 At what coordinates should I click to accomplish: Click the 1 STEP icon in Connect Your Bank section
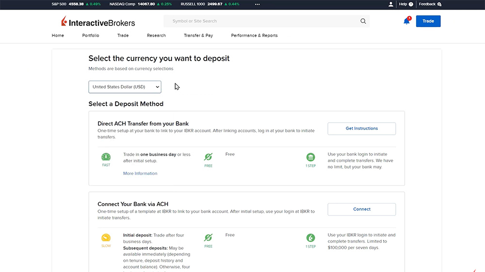pos(310,238)
